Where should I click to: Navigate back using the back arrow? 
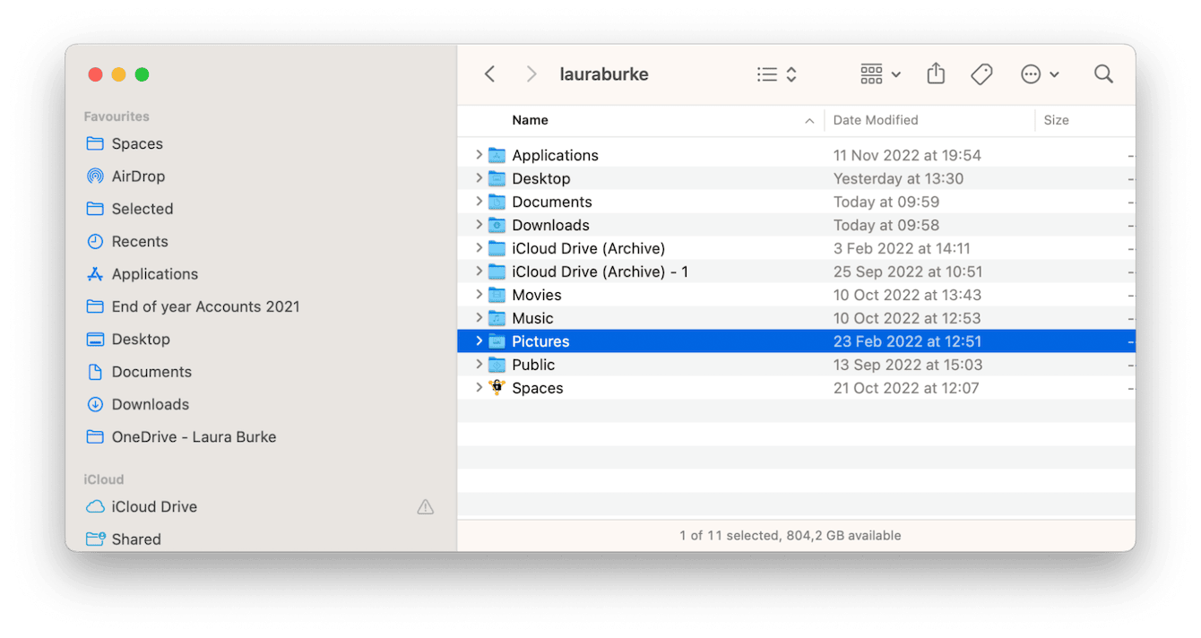point(489,74)
